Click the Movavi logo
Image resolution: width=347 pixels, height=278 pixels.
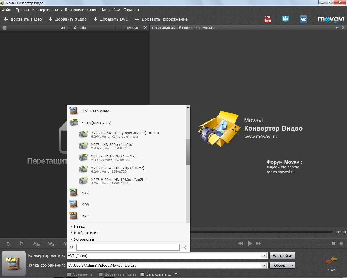point(331,19)
